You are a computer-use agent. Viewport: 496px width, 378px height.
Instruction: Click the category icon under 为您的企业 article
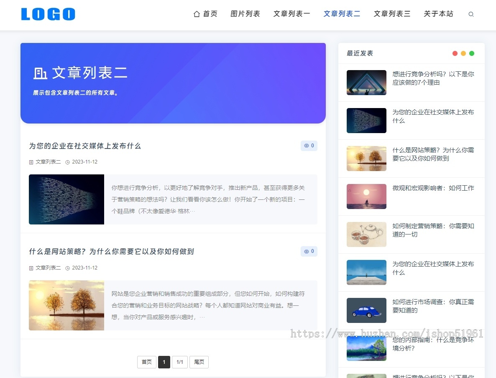[x=31, y=162]
